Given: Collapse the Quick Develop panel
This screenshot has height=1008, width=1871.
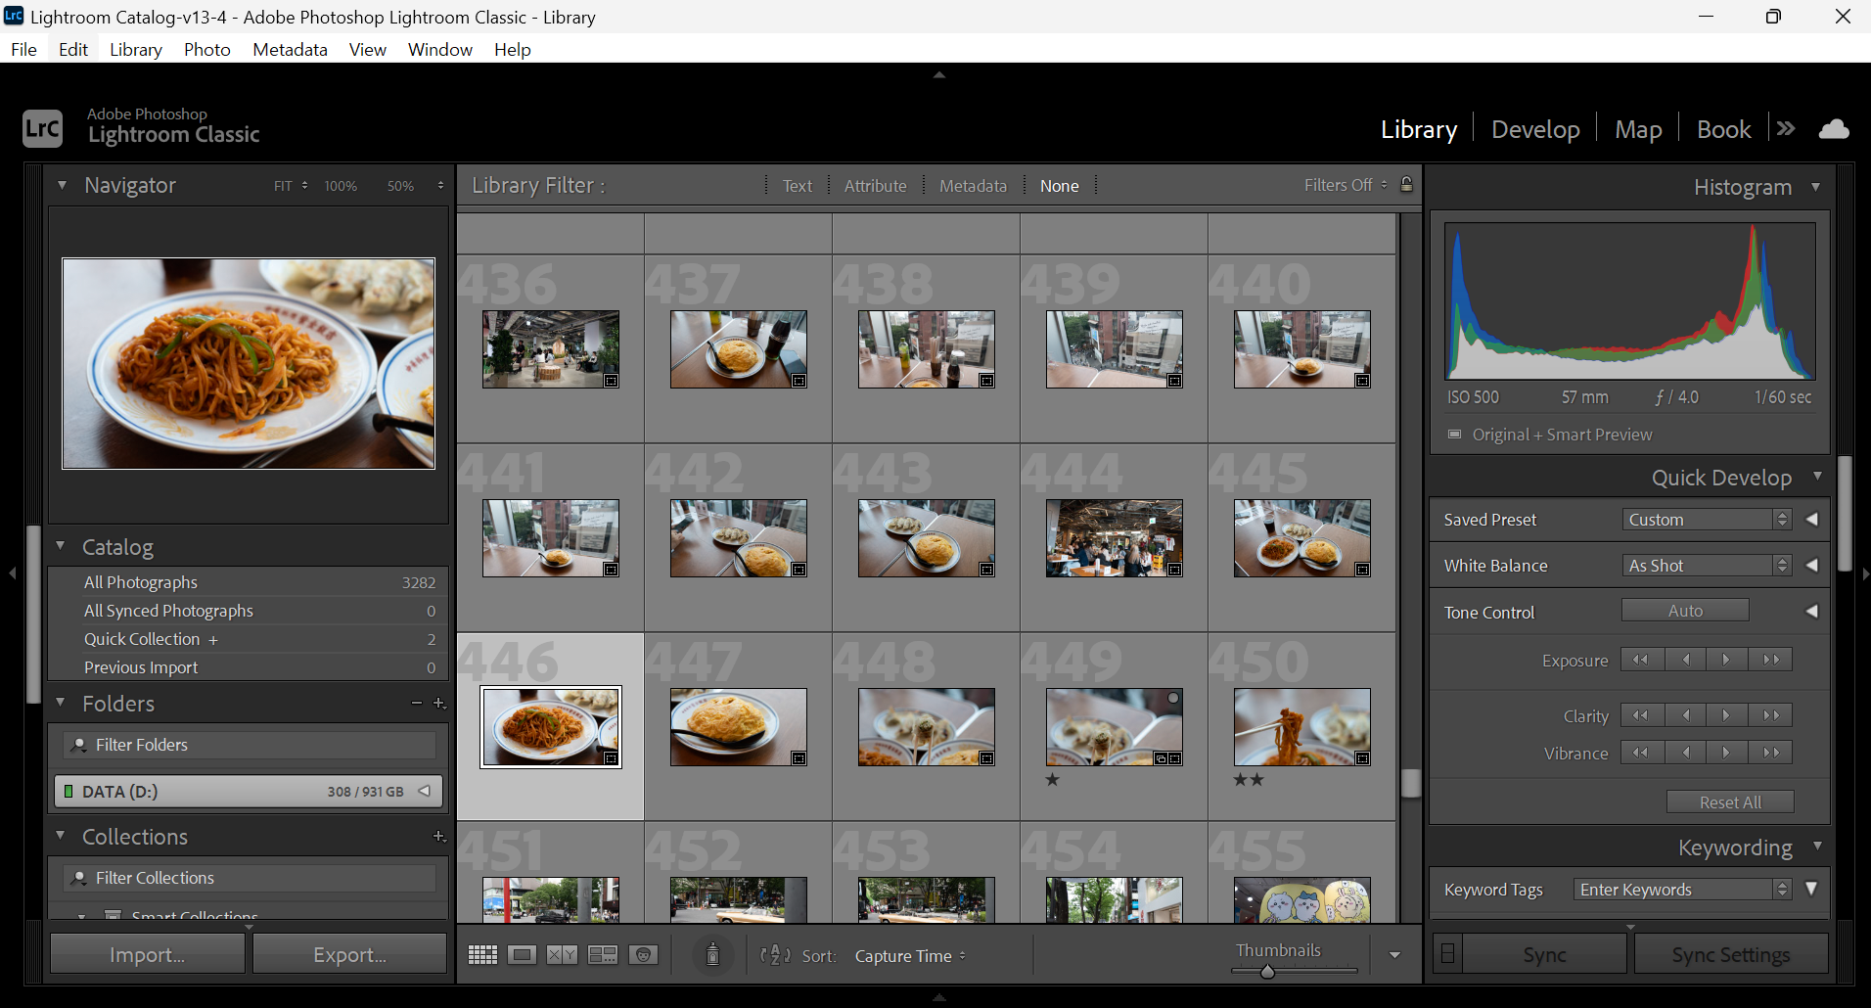Looking at the screenshot, I should (1817, 477).
